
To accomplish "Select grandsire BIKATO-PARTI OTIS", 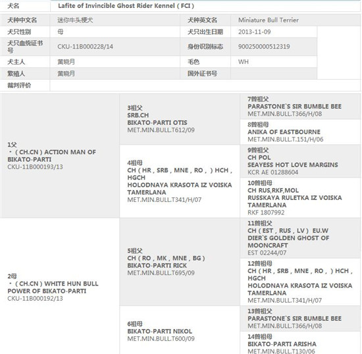I will [157, 122].
